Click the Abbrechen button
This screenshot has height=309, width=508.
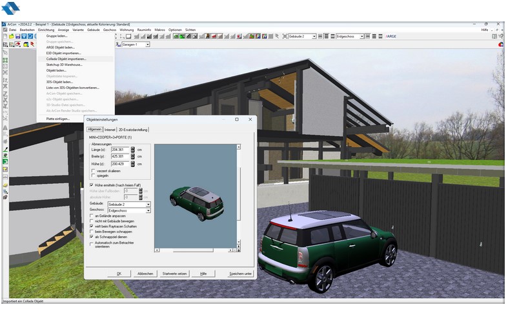click(x=145, y=274)
